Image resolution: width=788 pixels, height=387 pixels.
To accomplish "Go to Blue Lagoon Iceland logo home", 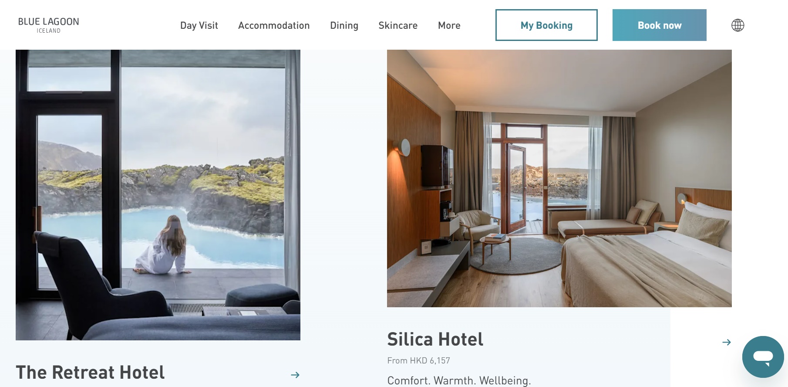I will tap(48, 25).
